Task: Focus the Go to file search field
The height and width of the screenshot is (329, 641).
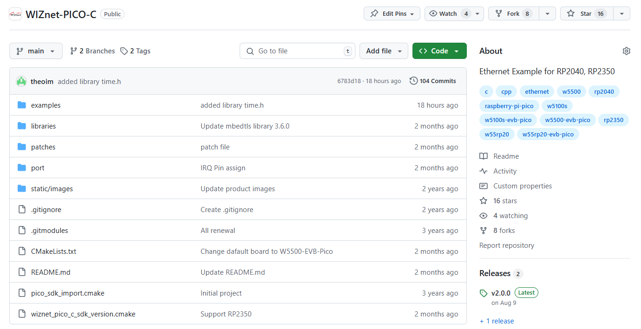Action: pos(297,51)
